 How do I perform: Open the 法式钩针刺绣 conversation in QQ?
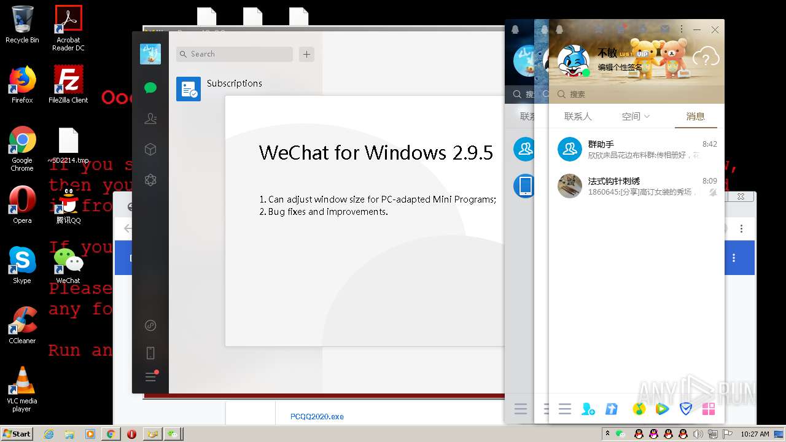637,186
